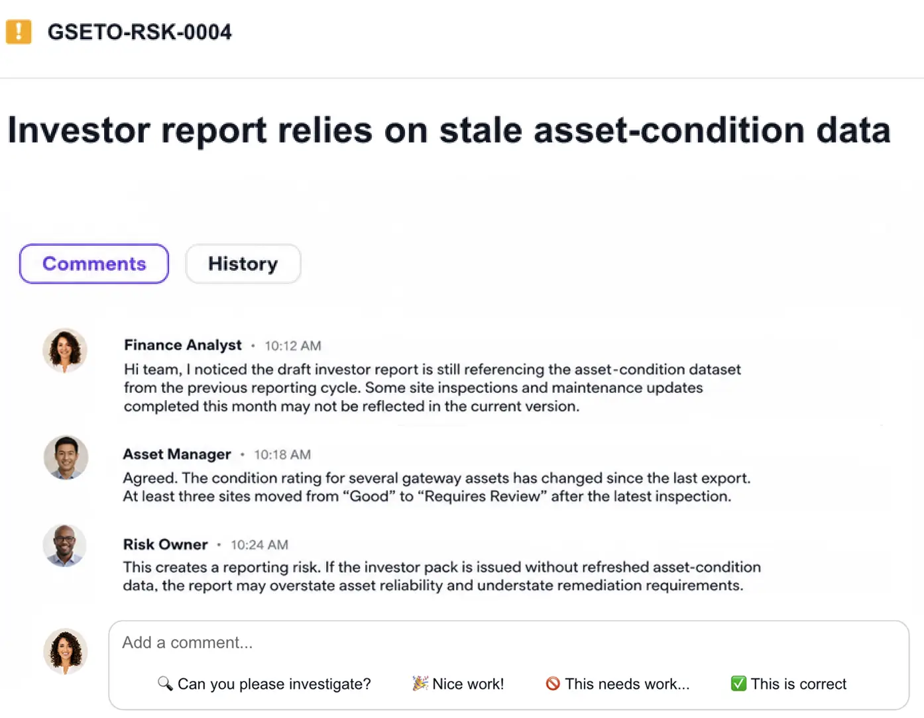
Task: Open the Asset Manager avatar
Action: click(x=66, y=457)
